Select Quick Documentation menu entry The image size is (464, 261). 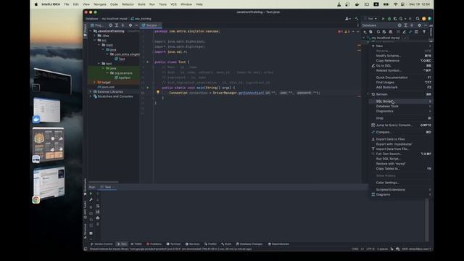pyautogui.click(x=401, y=78)
